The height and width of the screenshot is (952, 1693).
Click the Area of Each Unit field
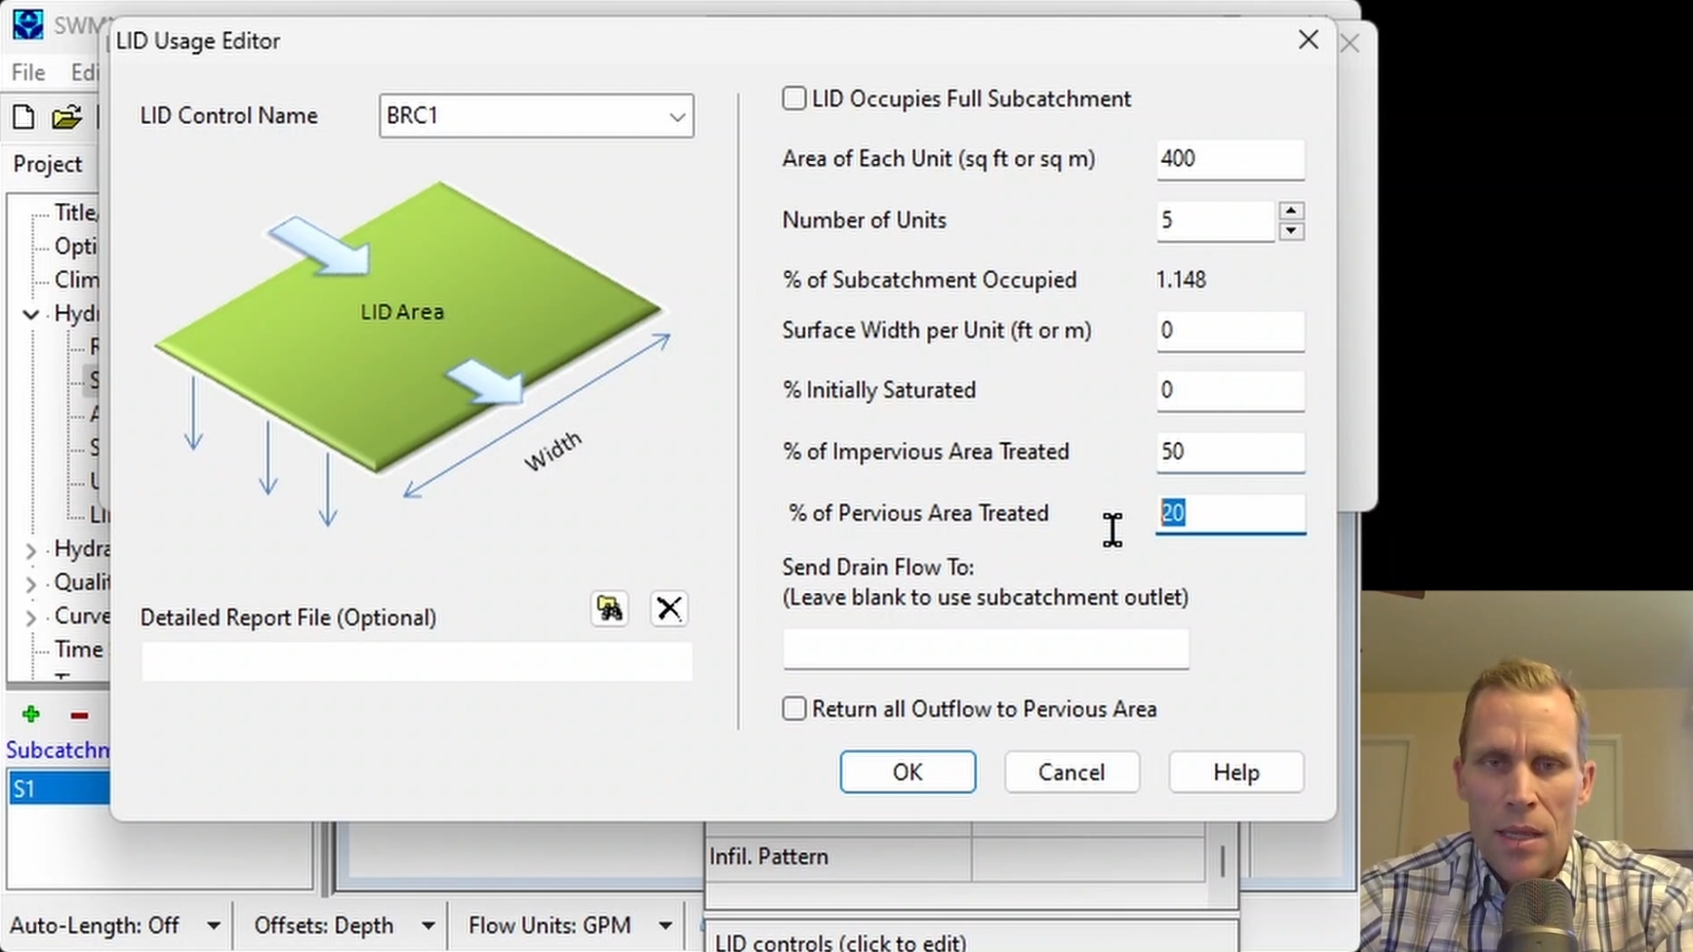1230,159
